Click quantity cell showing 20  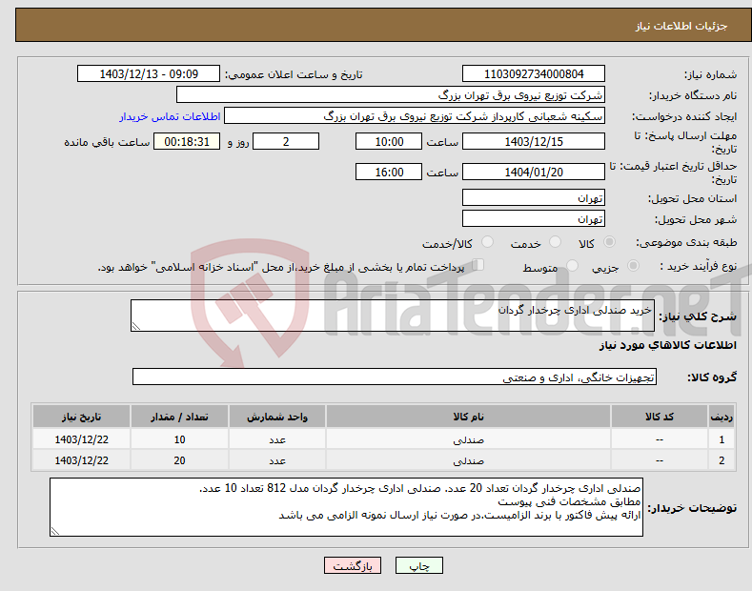coord(179,460)
